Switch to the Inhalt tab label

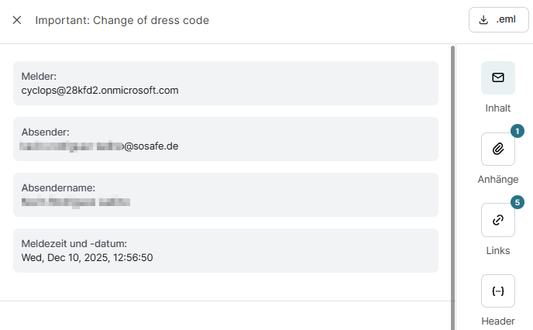pyautogui.click(x=497, y=108)
